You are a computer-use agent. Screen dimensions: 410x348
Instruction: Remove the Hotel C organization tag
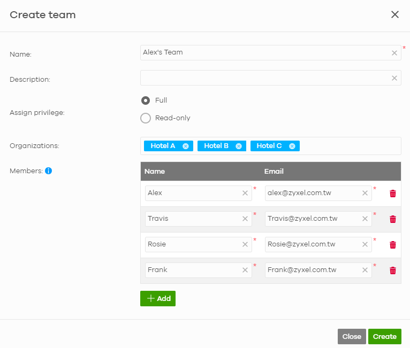pos(292,146)
